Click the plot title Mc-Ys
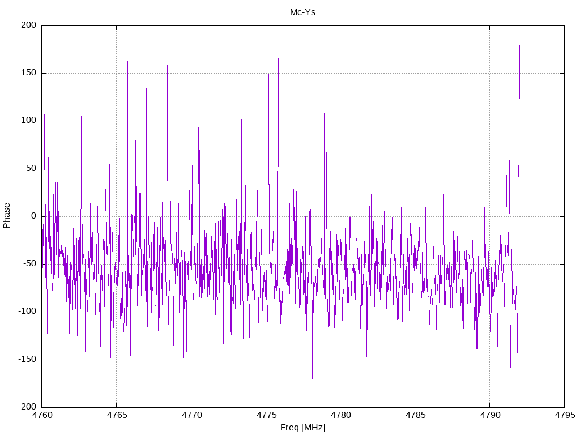The height and width of the screenshot is (435, 580). click(302, 12)
